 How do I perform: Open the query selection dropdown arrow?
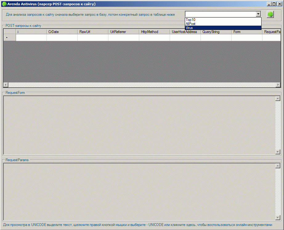point(258,14)
